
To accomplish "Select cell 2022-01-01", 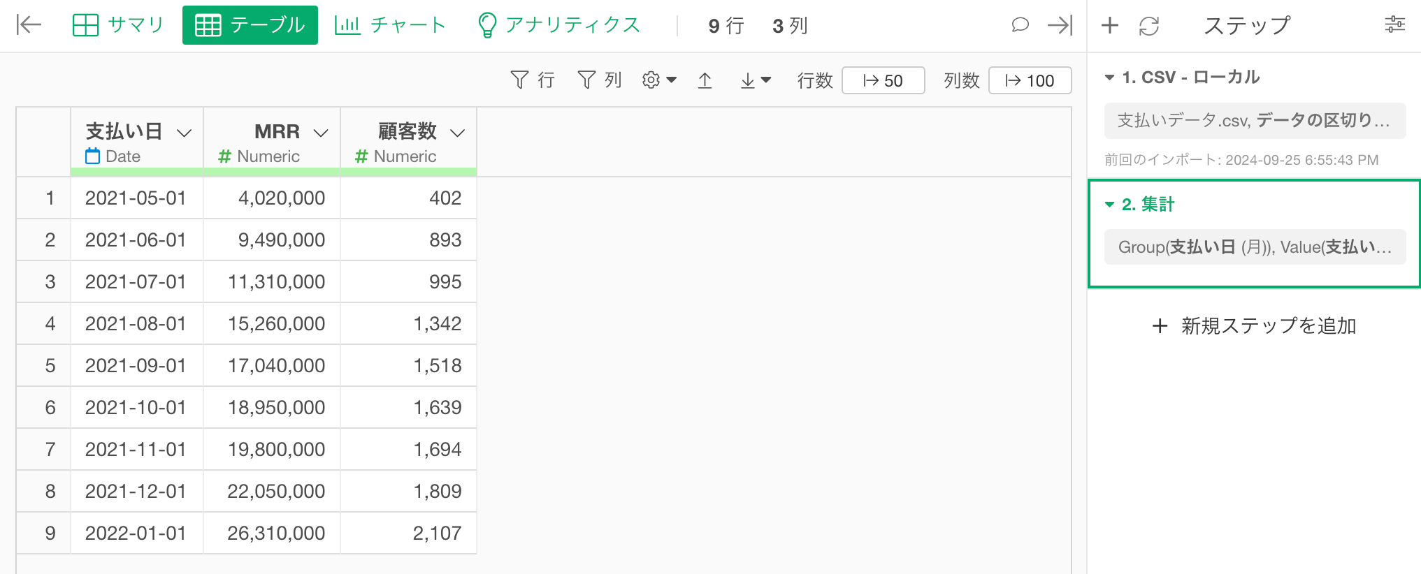I will tap(136, 533).
